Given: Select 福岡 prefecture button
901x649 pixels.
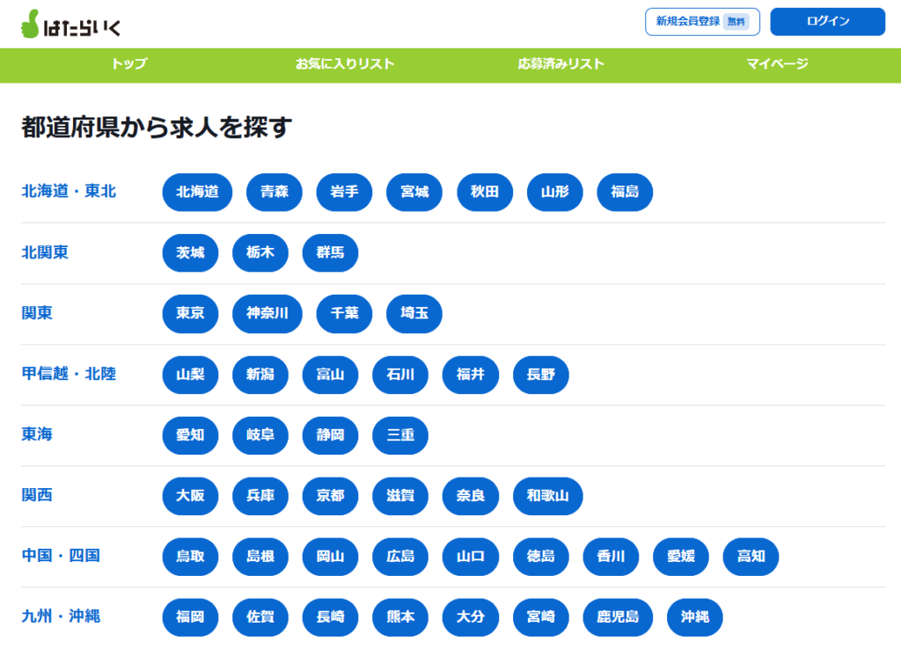Looking at the screenshot, I should 190,617.
